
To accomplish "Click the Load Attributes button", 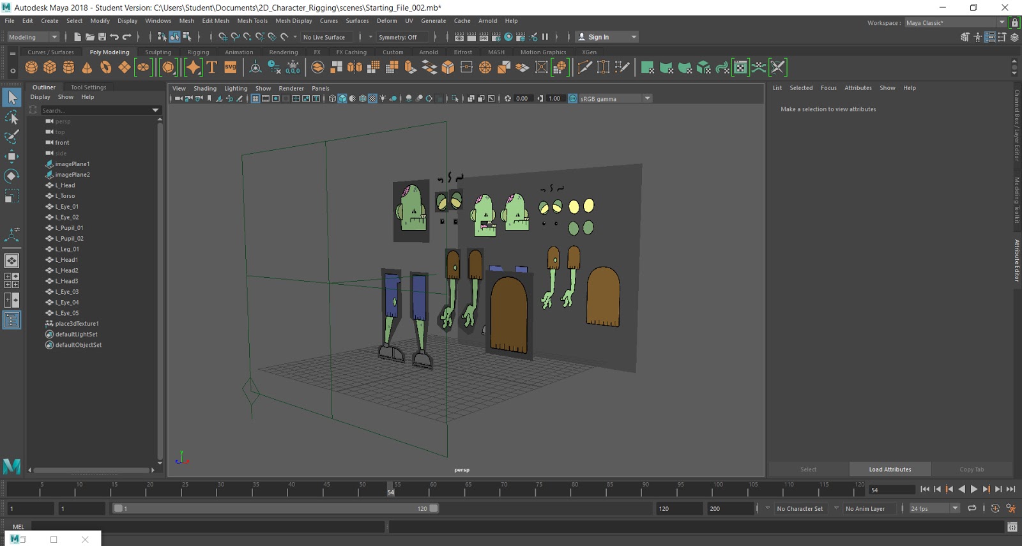I will coord(890,469).
